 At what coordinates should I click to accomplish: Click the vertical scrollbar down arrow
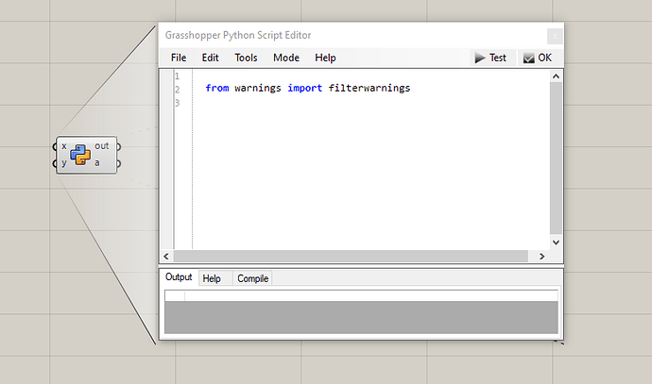point(556,242)
